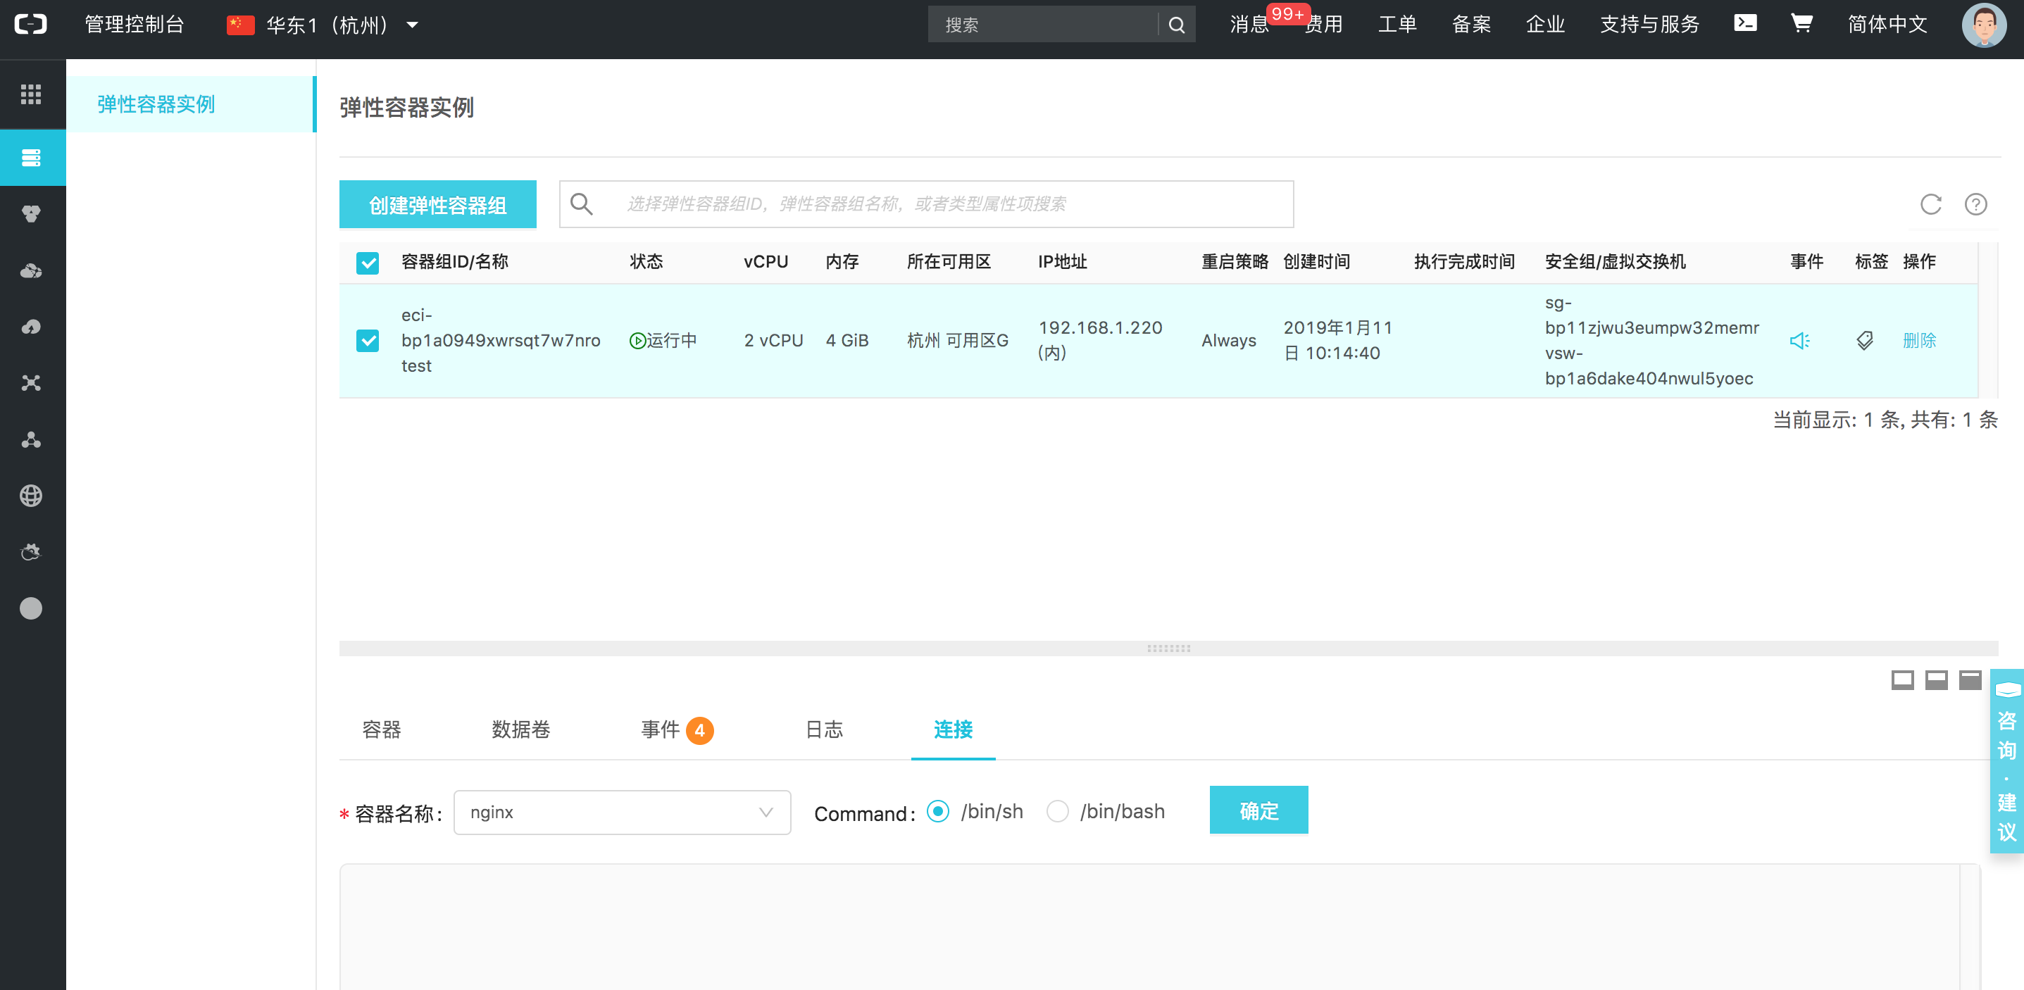Open the 简体中文 language selector
2024x990 pixels.
1887,25
